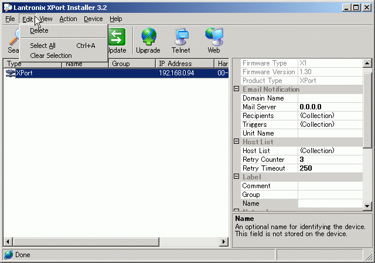Open the Device menu
Image resolution: width=375 pixels, height=263 pixels.
(93, 19)
